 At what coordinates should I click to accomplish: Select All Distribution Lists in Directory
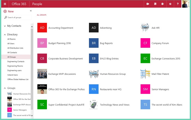pos(15,48)
